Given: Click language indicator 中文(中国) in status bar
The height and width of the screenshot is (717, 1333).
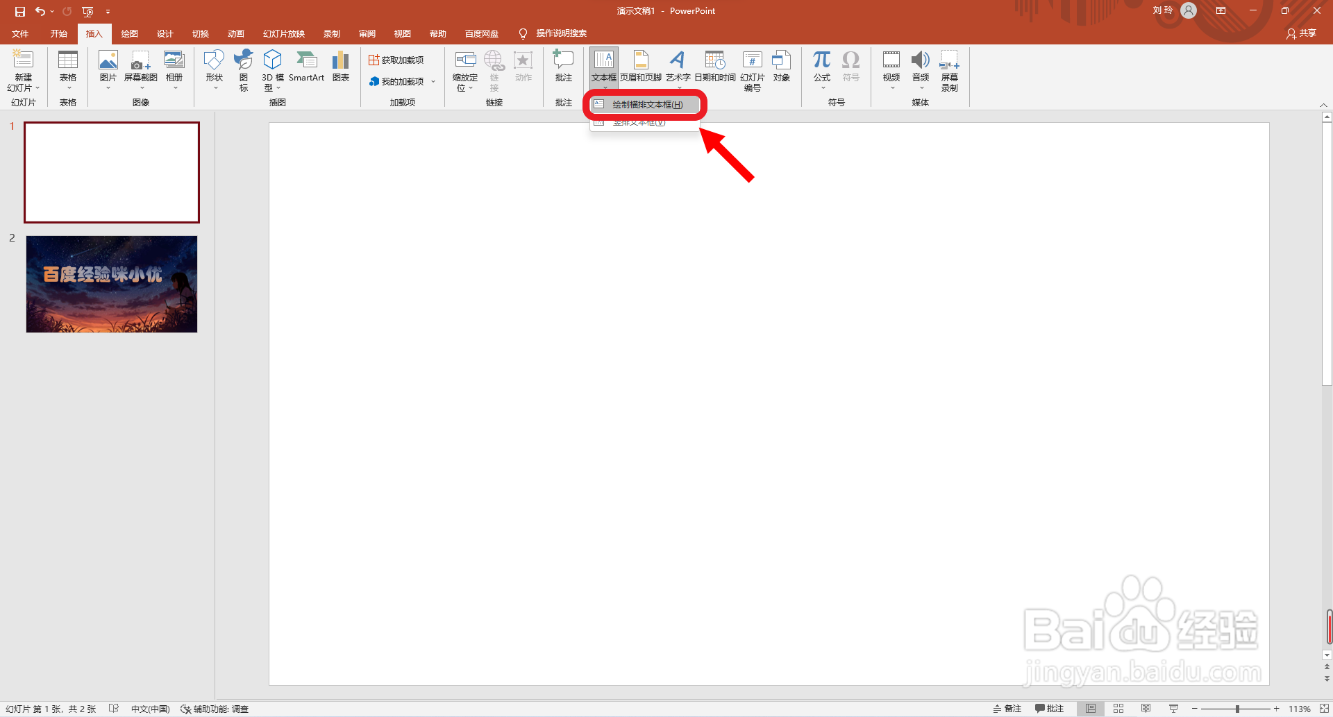Looking at the screenshot, I should click(151, 709).
